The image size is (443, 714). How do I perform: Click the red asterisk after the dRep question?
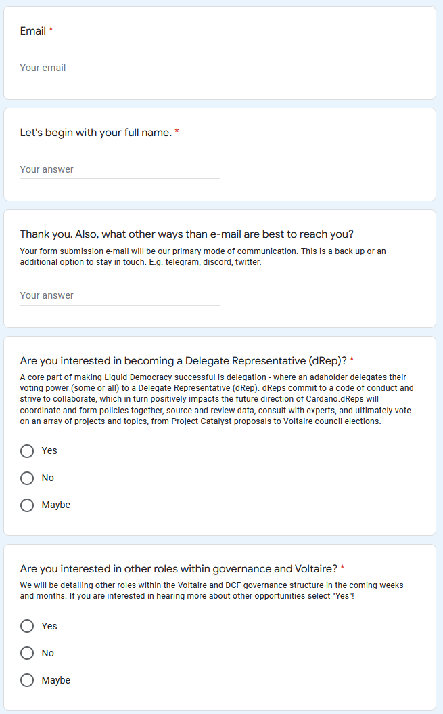coord(352,360)
